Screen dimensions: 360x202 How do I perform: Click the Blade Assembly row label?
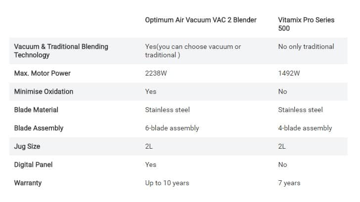click(x=39, y=128)
